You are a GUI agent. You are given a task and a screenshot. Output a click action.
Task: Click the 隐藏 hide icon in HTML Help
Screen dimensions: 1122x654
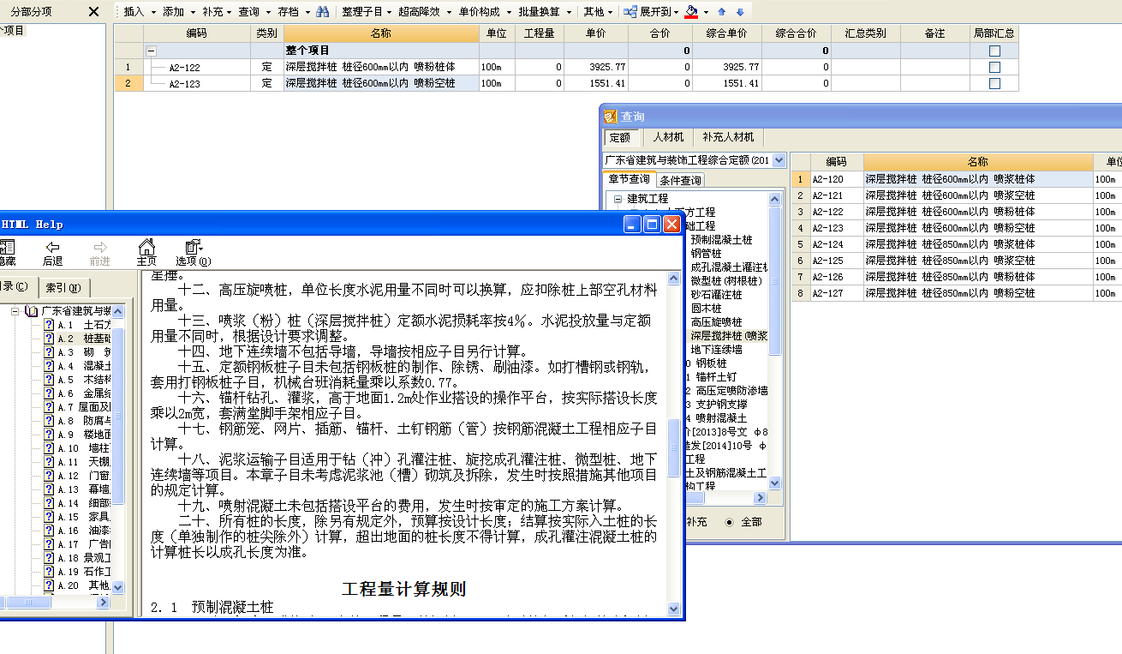(6, 248)
